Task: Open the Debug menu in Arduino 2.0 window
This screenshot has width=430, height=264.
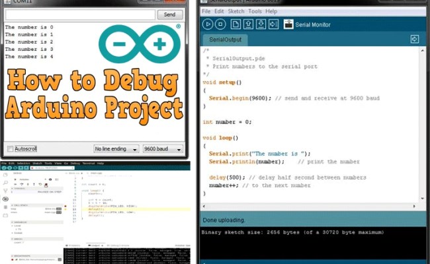Action: point(75,163)
